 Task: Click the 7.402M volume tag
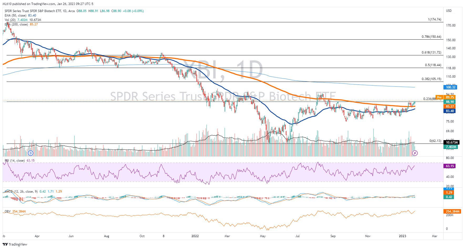451,147
